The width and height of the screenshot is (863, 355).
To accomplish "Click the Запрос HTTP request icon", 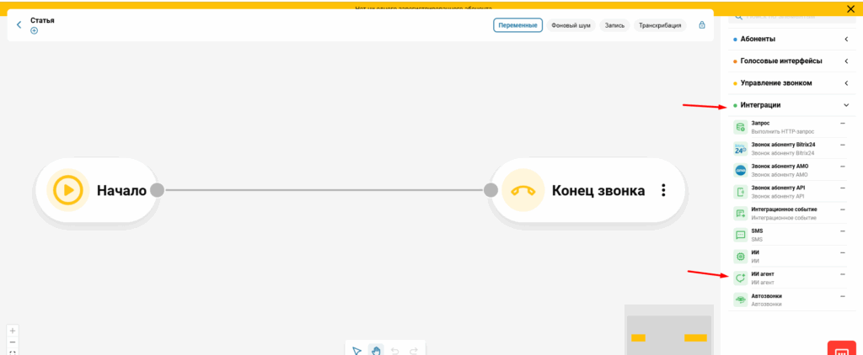I will coord(740,127).
